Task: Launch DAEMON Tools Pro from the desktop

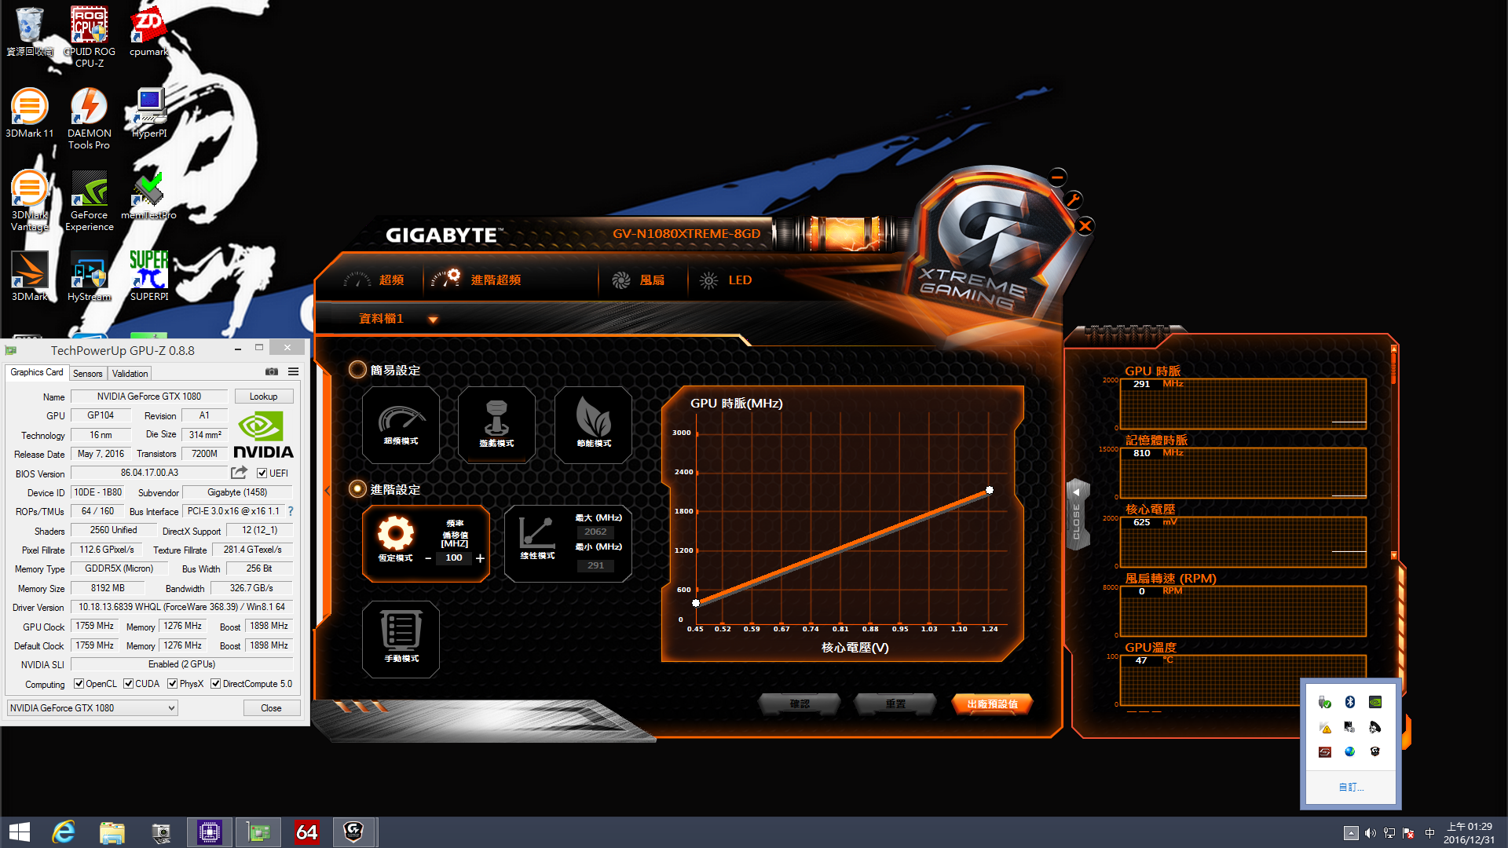Action: 90,118
